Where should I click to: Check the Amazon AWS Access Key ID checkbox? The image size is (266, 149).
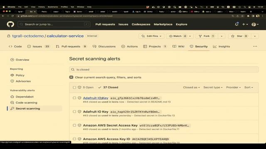(x=74, y=139)
